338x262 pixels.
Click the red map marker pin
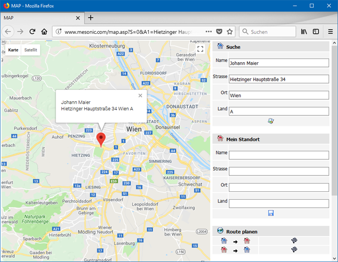pos(102,139)
